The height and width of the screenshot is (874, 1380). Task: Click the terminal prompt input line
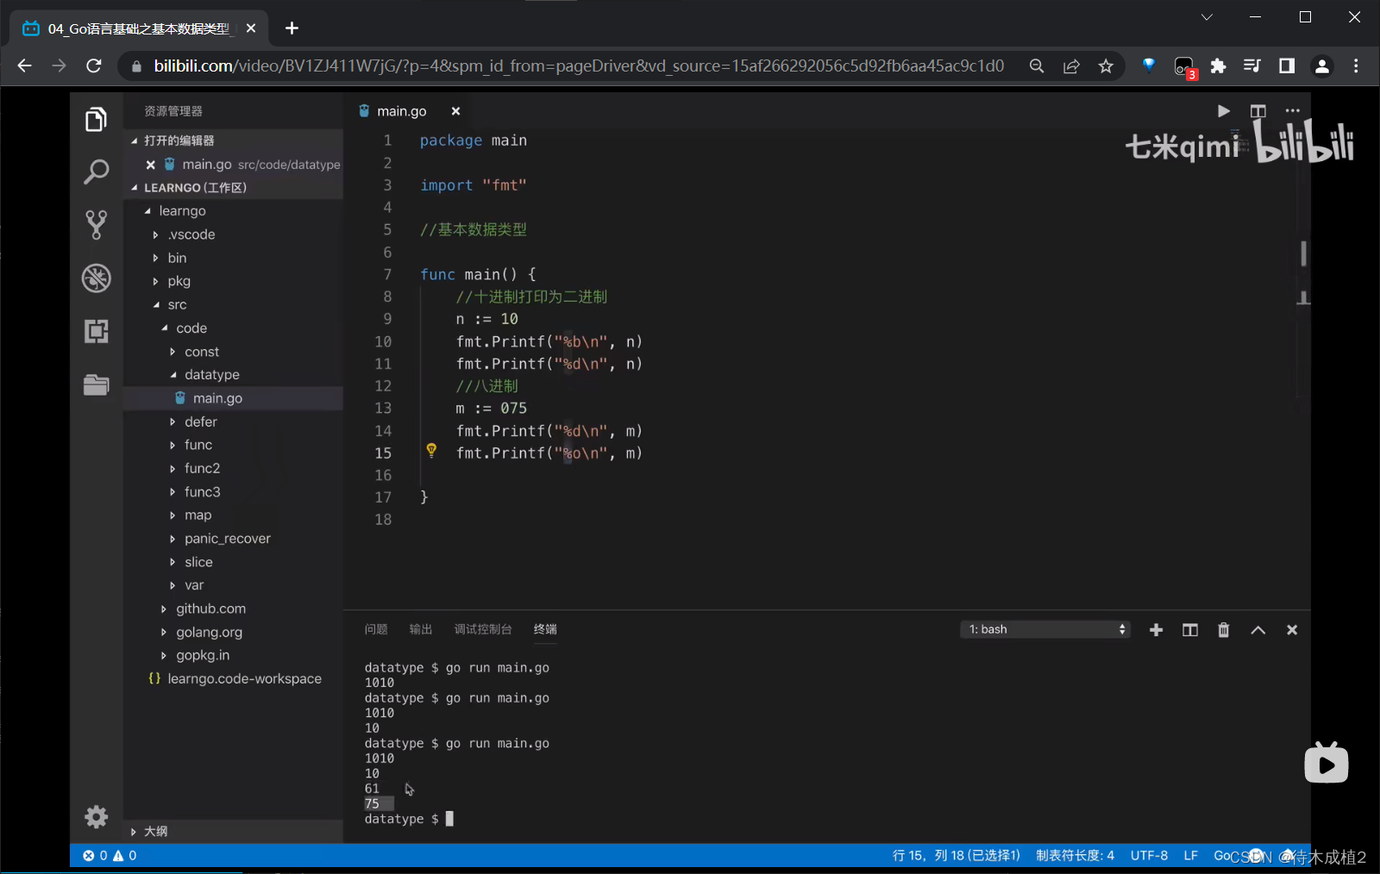pos(409,819)
